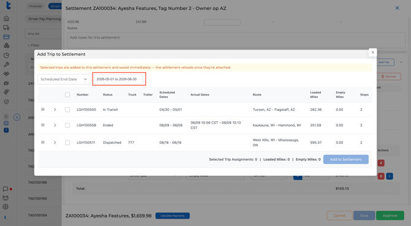
Task: Open the gear with sparkle icon in the sidebar
Action: pos(6,92)
